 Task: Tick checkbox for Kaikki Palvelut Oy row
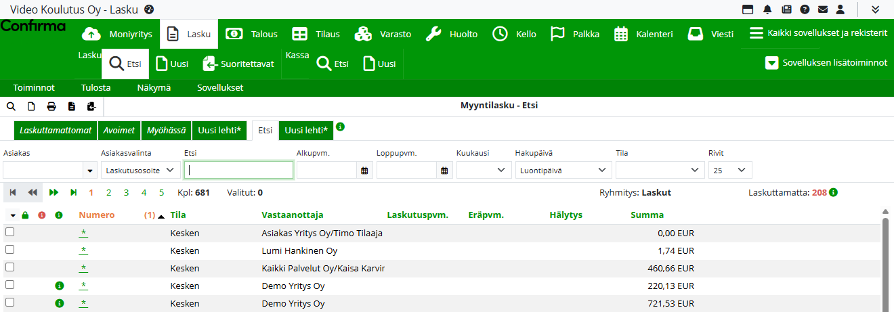(x=9, y=267)
